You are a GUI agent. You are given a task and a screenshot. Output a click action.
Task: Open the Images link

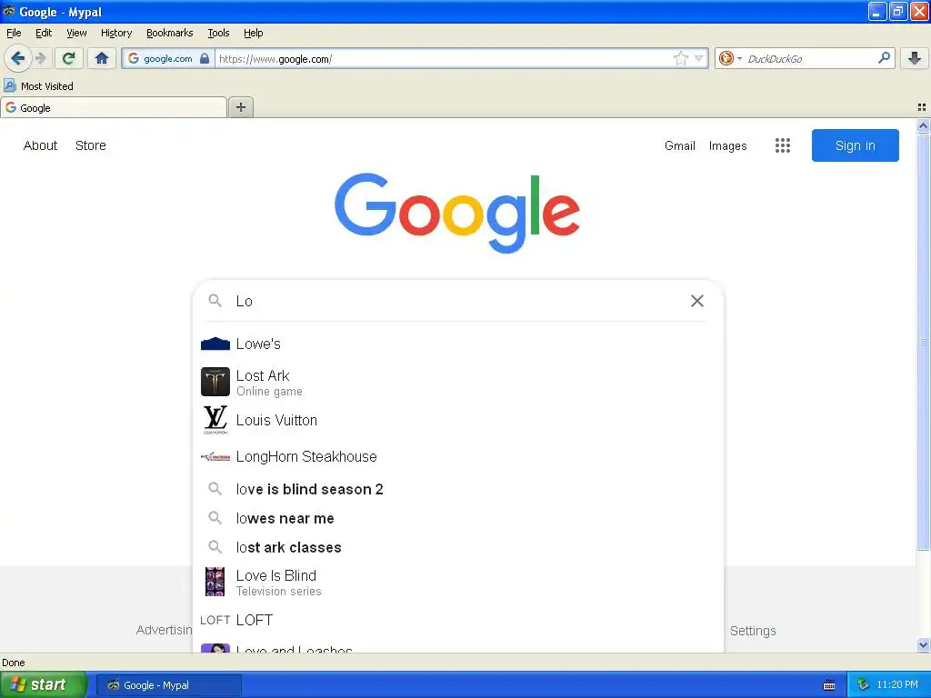click(727, 145)
